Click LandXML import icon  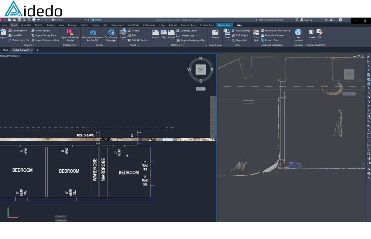point(10,35)
